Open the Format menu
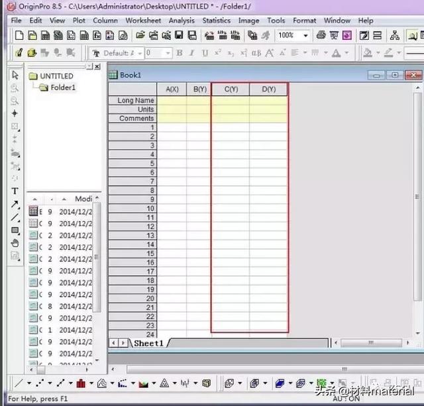The height and width of the screenshot is (406, 424). (x=305, y=21)
